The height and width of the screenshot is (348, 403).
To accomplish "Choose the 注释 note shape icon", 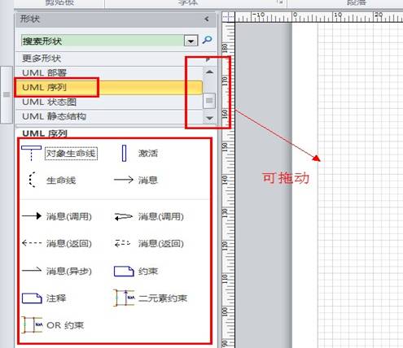I will click(x=32, y=298).
